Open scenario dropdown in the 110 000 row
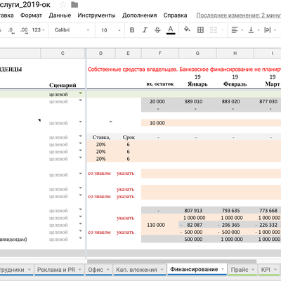 pos(81,224)
